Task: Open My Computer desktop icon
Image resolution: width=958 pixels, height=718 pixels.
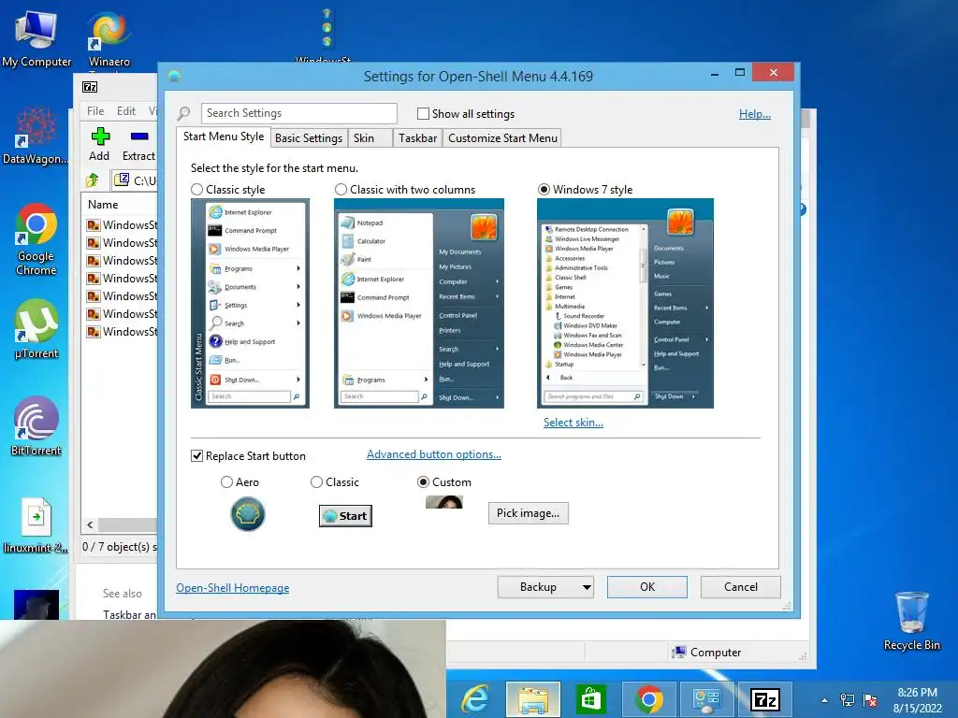Action: coord(36,37)
